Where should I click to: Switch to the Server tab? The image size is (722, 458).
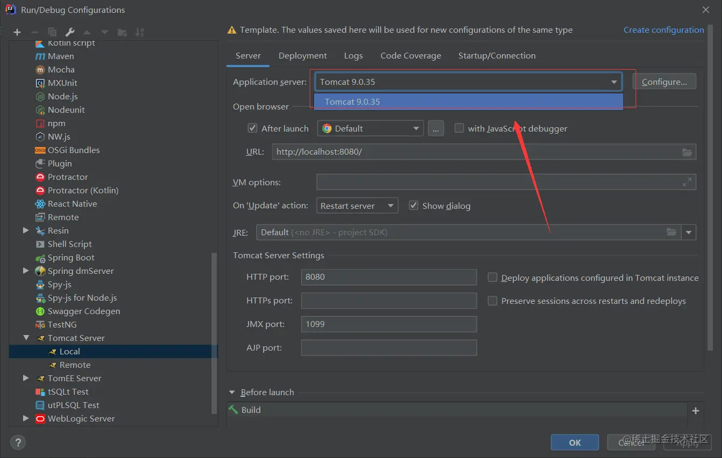click(248, 55)
